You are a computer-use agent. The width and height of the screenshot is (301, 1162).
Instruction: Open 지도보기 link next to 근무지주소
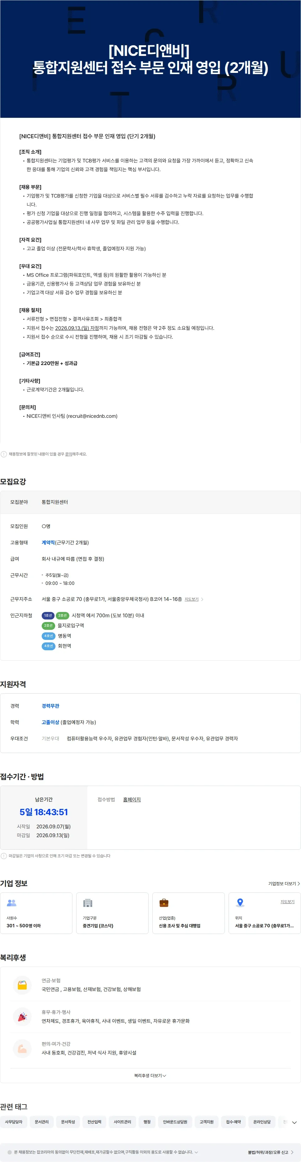[x=192, y=599]
